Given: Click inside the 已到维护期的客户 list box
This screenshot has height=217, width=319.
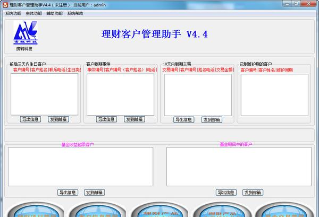Looking at the screenshot, I should tap(274, 95).
